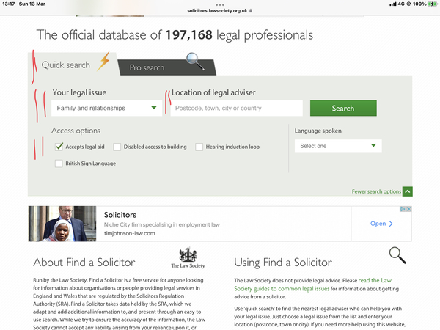Click the Location of legal adviser input field
The height and width of the screenshot is (330, 440).
point(236,109)
